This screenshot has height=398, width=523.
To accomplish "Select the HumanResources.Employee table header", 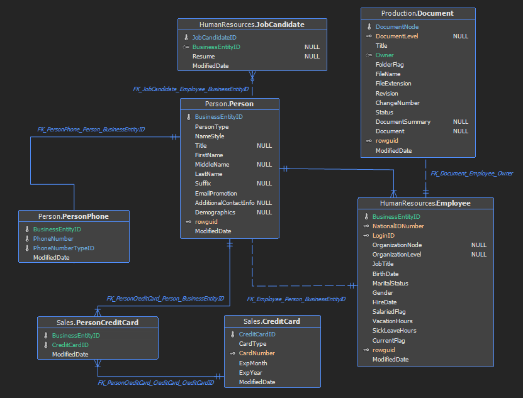I will 425,203.
